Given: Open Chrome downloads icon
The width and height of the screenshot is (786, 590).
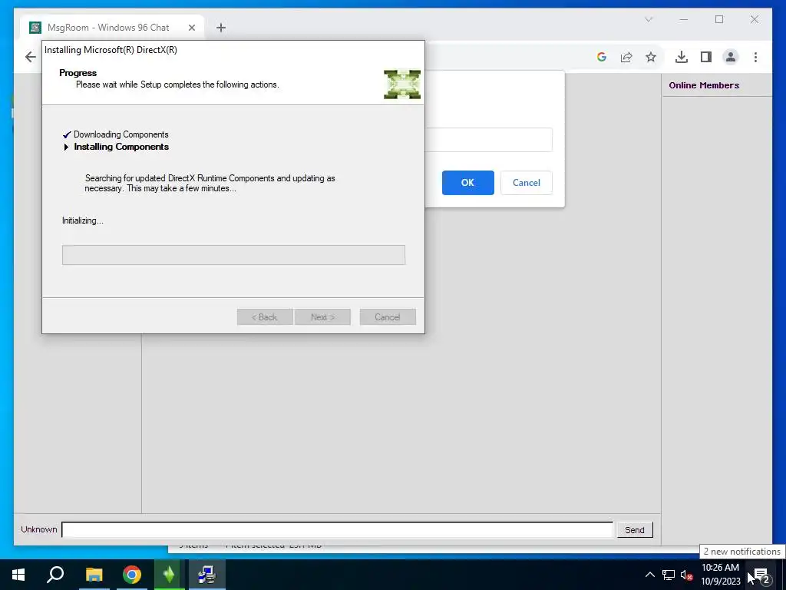Looking at the screenshot, I should tap(682, 57).
